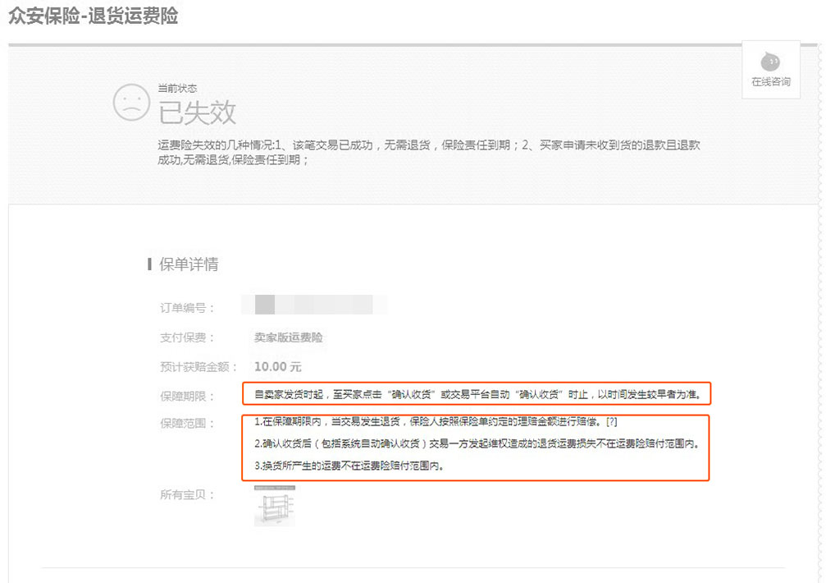Click the page title 众安保险-退货运费险
This screenshot has height=583, width=826.
click(94, 16)
